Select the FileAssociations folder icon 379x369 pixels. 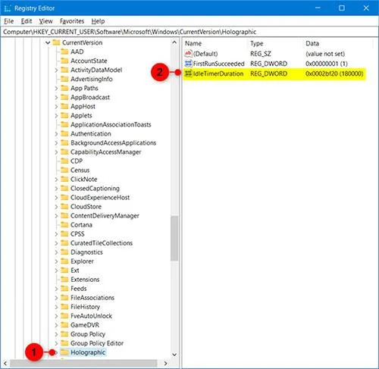pos(64,298)
